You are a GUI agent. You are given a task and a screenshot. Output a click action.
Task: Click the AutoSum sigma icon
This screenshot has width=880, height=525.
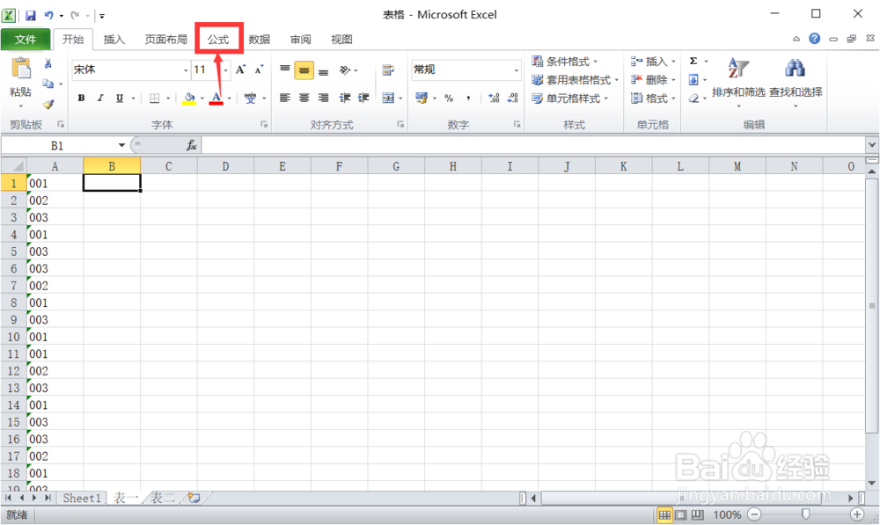pos(693,62)
